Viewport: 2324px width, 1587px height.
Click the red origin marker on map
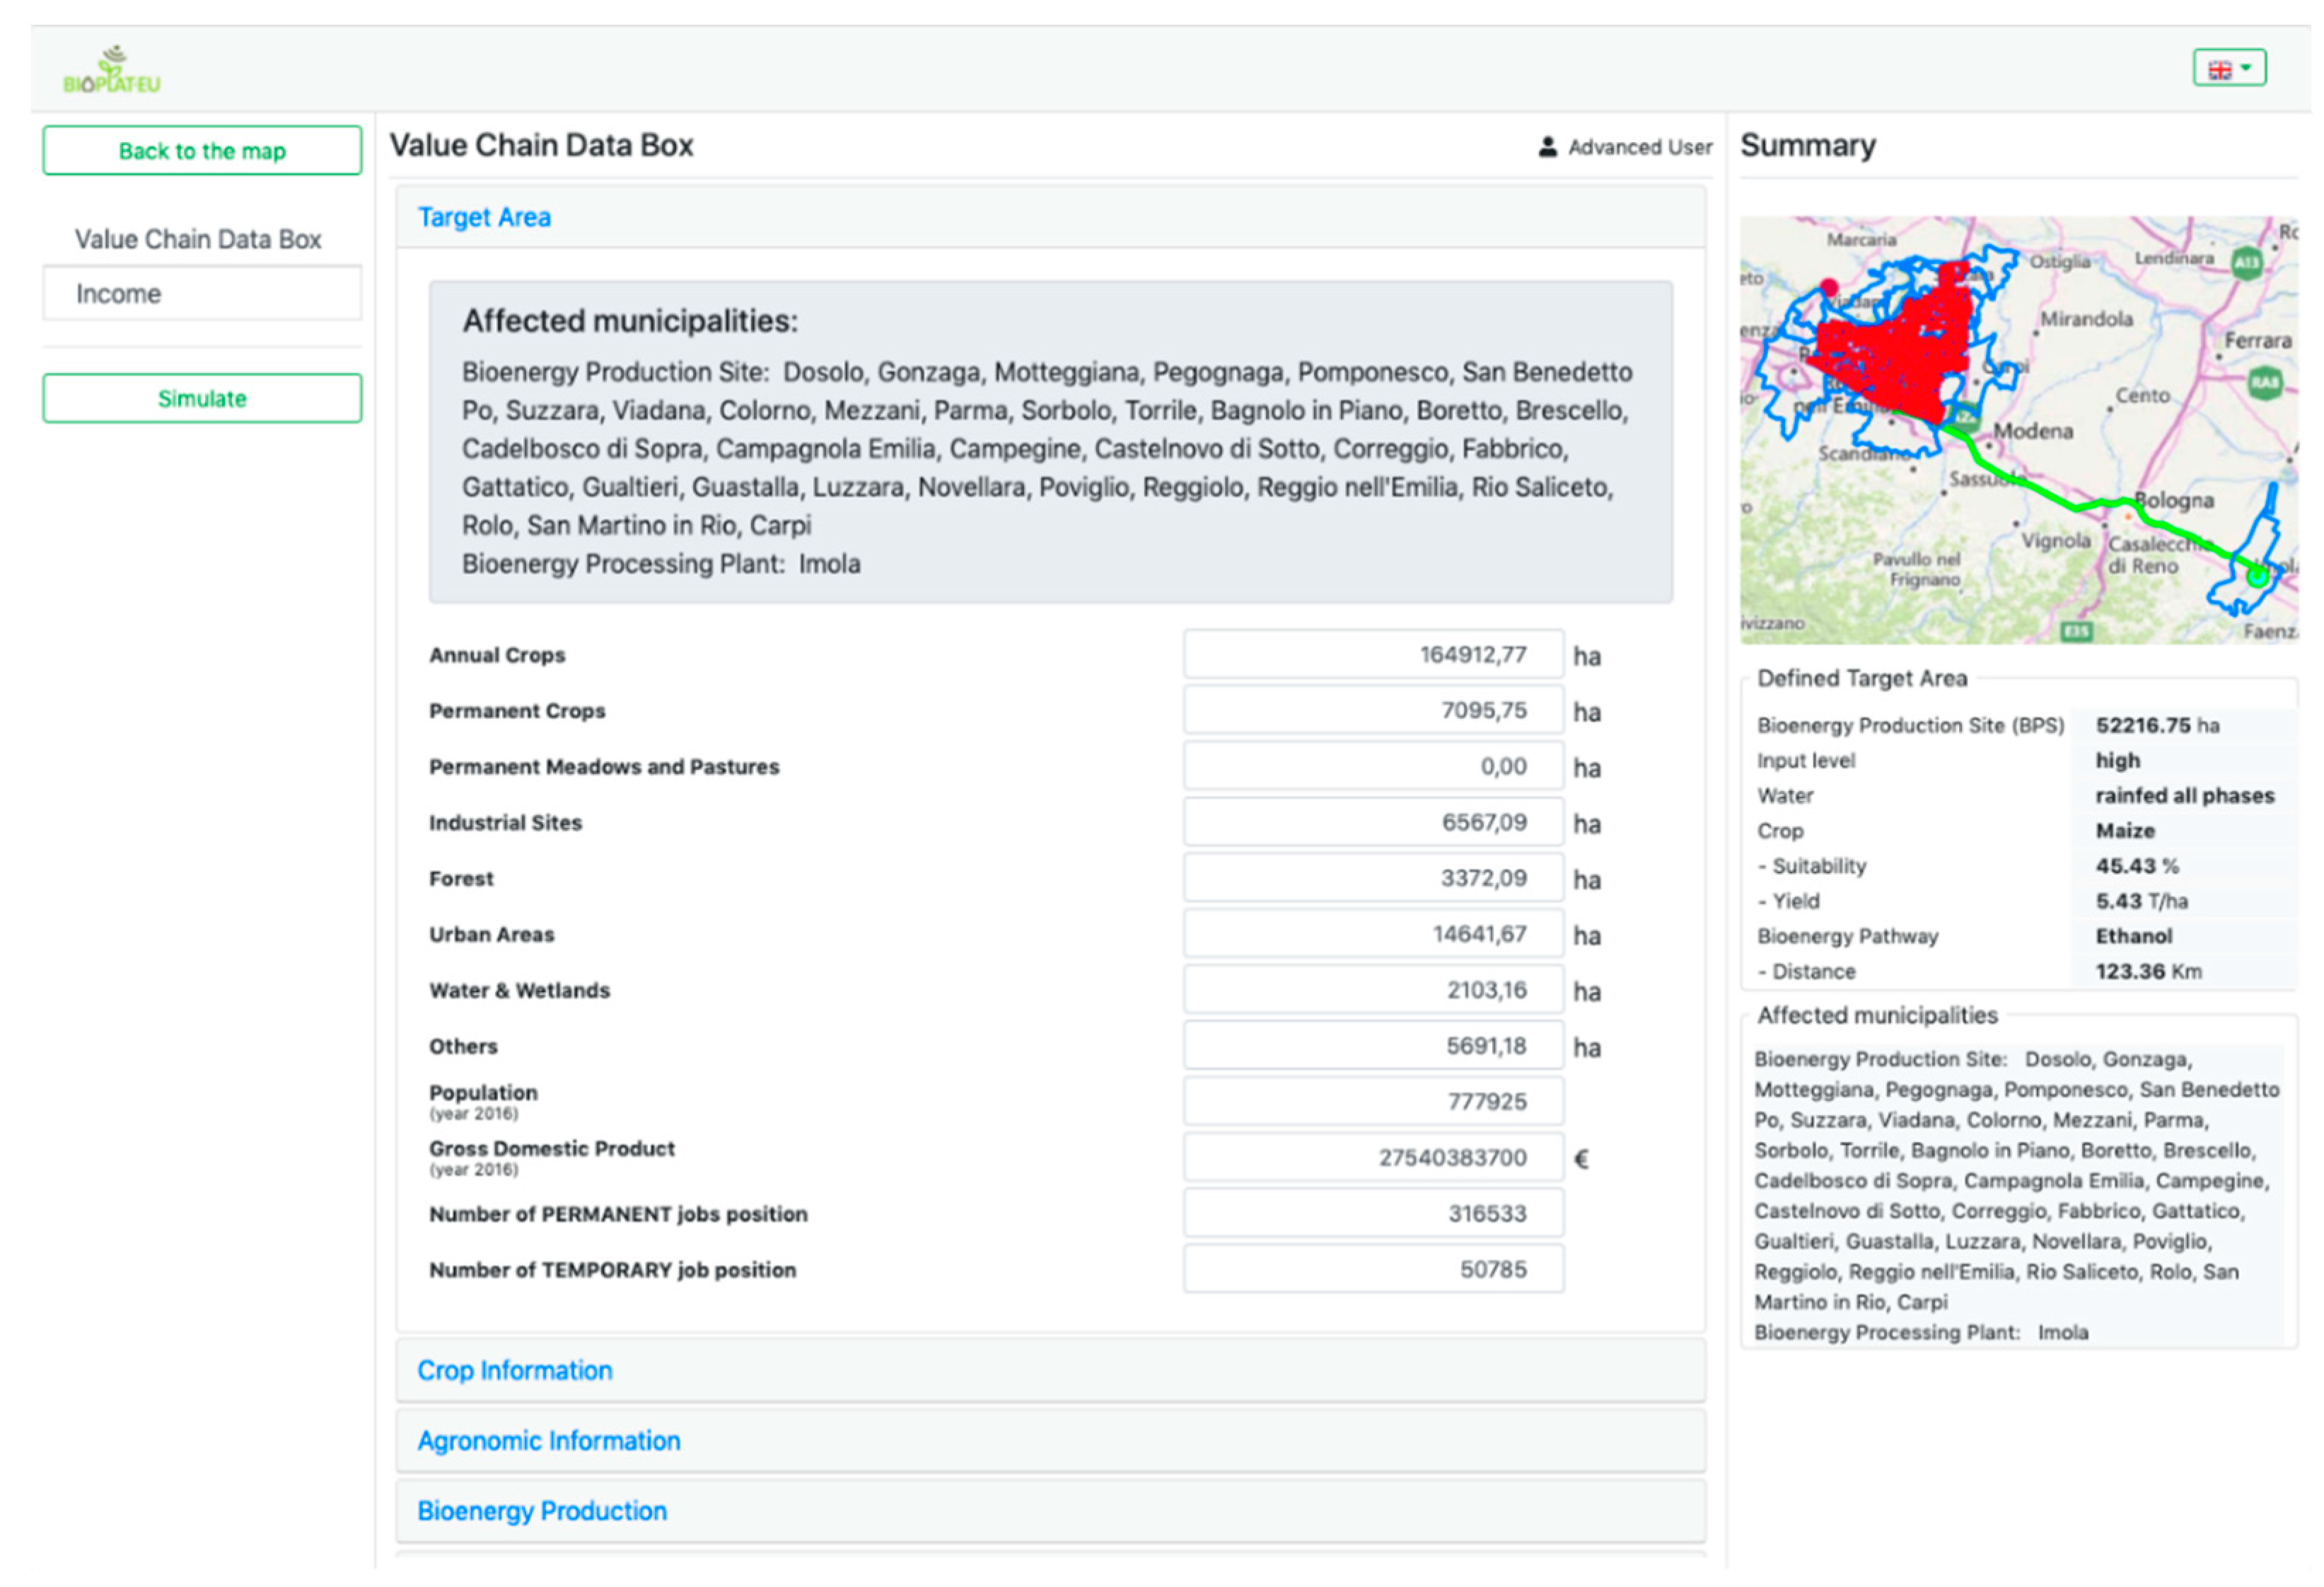pyautogui.click(x=1829, y=287)
